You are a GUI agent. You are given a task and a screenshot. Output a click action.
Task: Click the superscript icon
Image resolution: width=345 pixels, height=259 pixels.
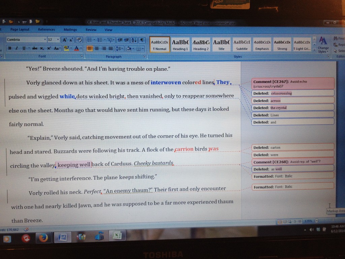click(x=49, y=48)
